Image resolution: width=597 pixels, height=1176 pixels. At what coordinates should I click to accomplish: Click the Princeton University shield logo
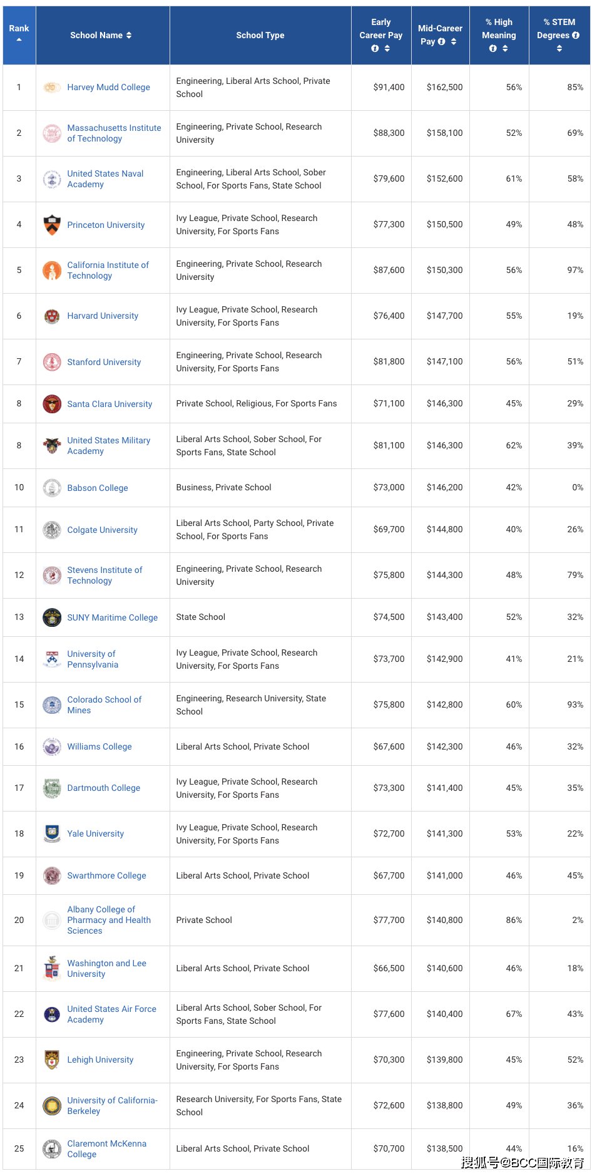[x=52, y=225]
